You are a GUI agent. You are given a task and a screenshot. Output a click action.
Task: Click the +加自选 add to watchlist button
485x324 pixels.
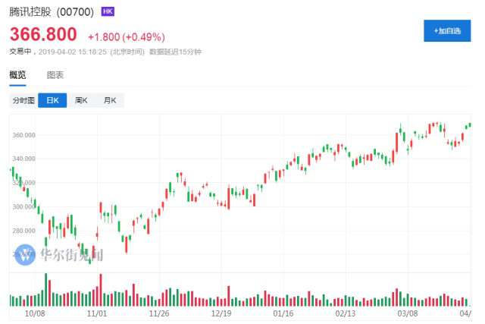447,30
